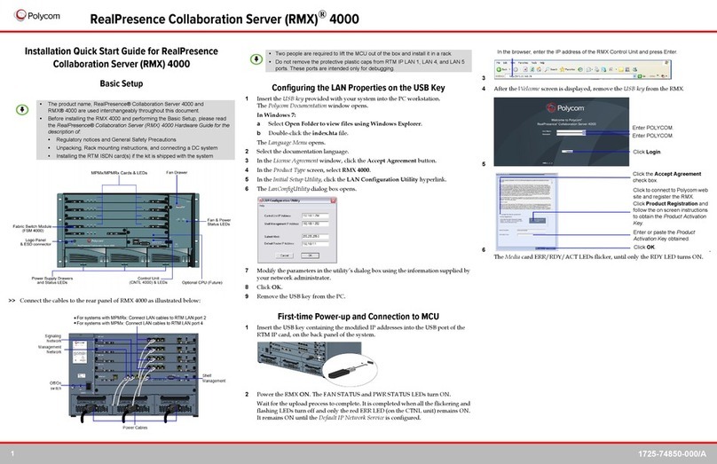The width and height of the screenshot is (717, 464).
Task: Click the browser Back button in the toolbar screenshot
Action: coord(502,69)
